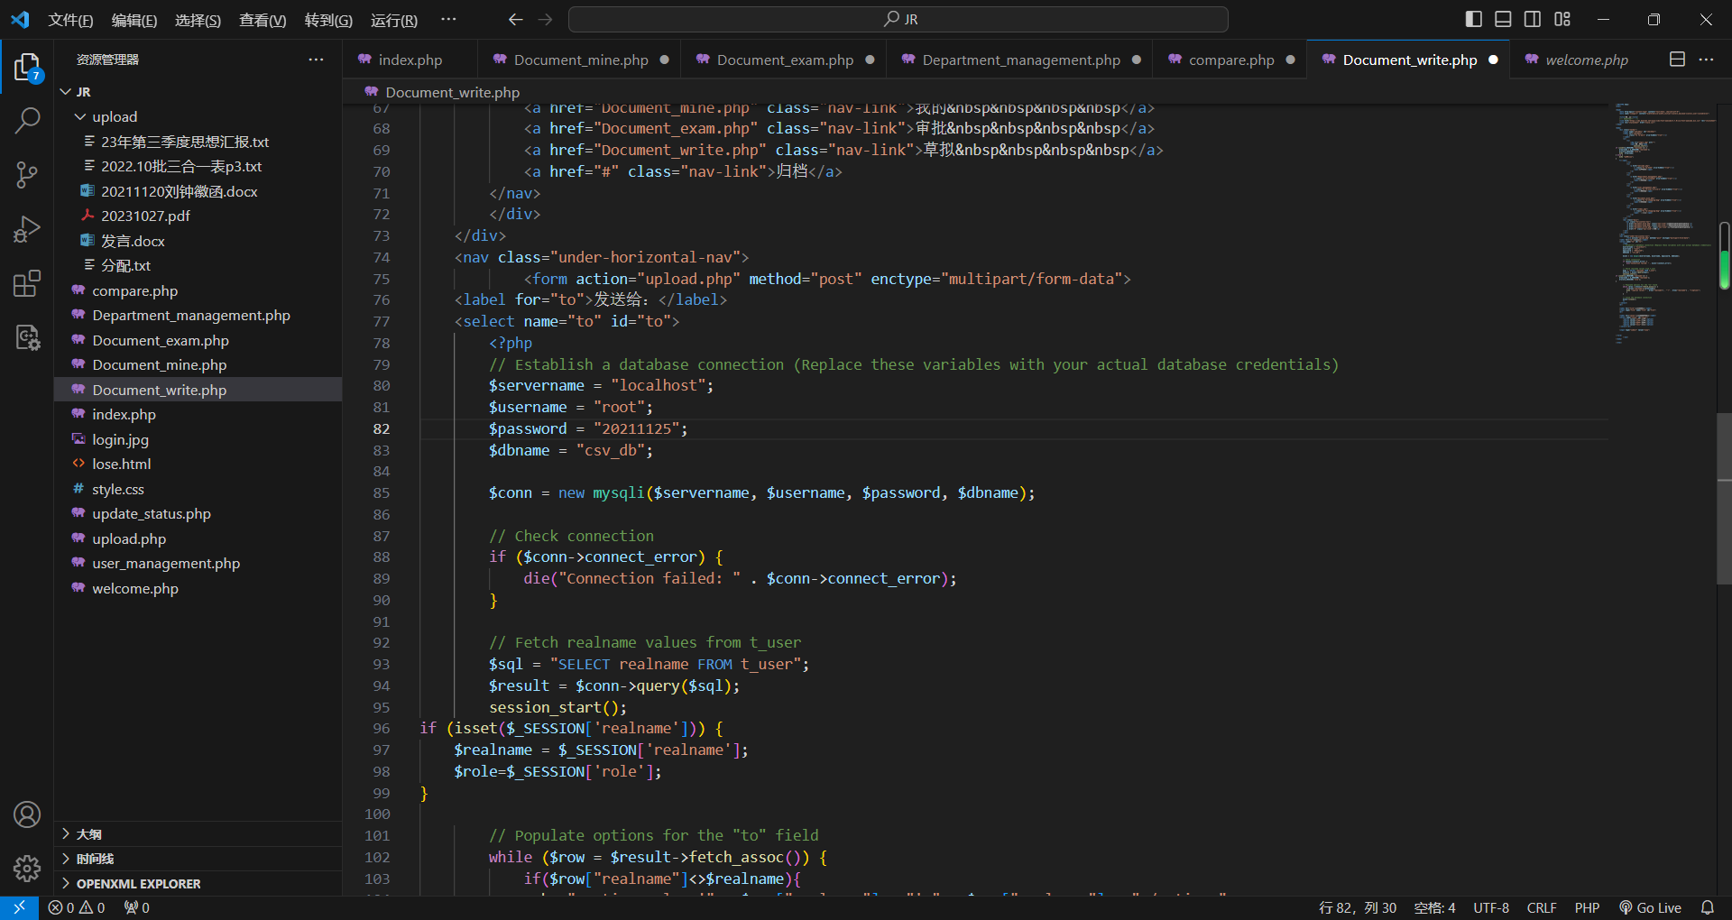This screenshot has width=1732, height=920.
Task: Click the PHP language mode indicator
Action: point(1587,907)
